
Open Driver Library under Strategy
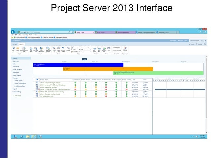pos(19,81)
